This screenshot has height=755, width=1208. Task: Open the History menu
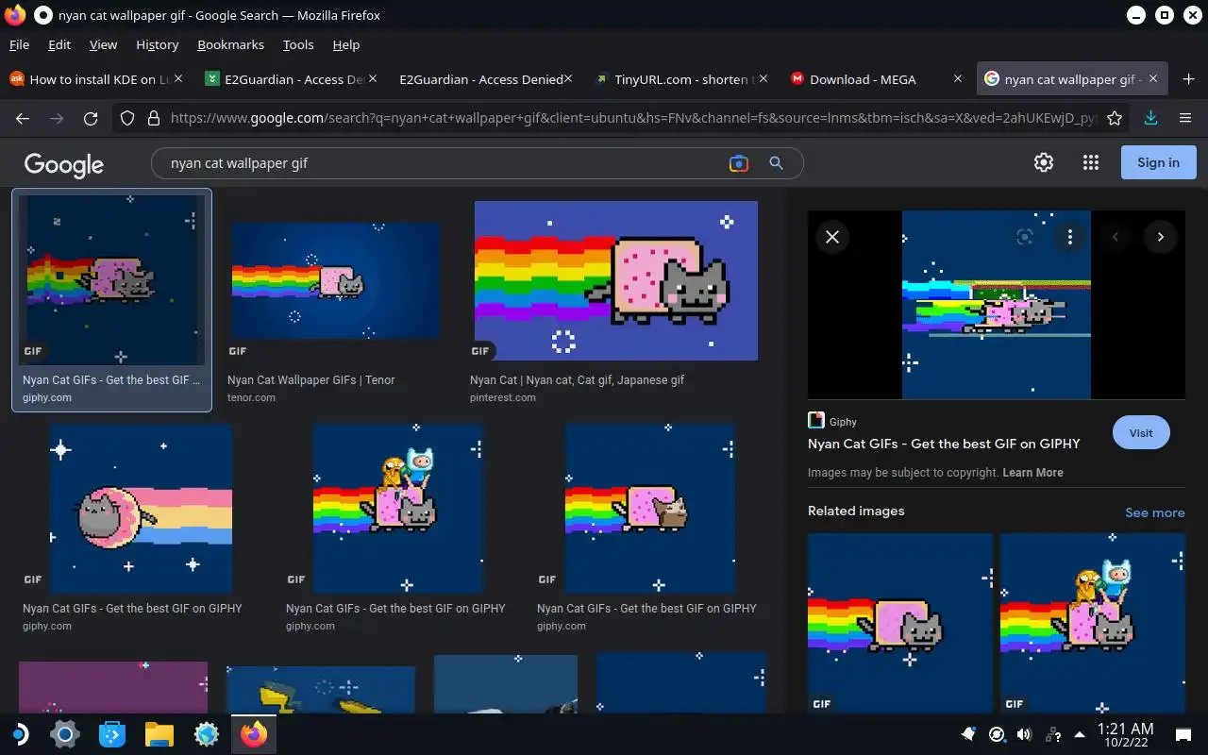157,44
